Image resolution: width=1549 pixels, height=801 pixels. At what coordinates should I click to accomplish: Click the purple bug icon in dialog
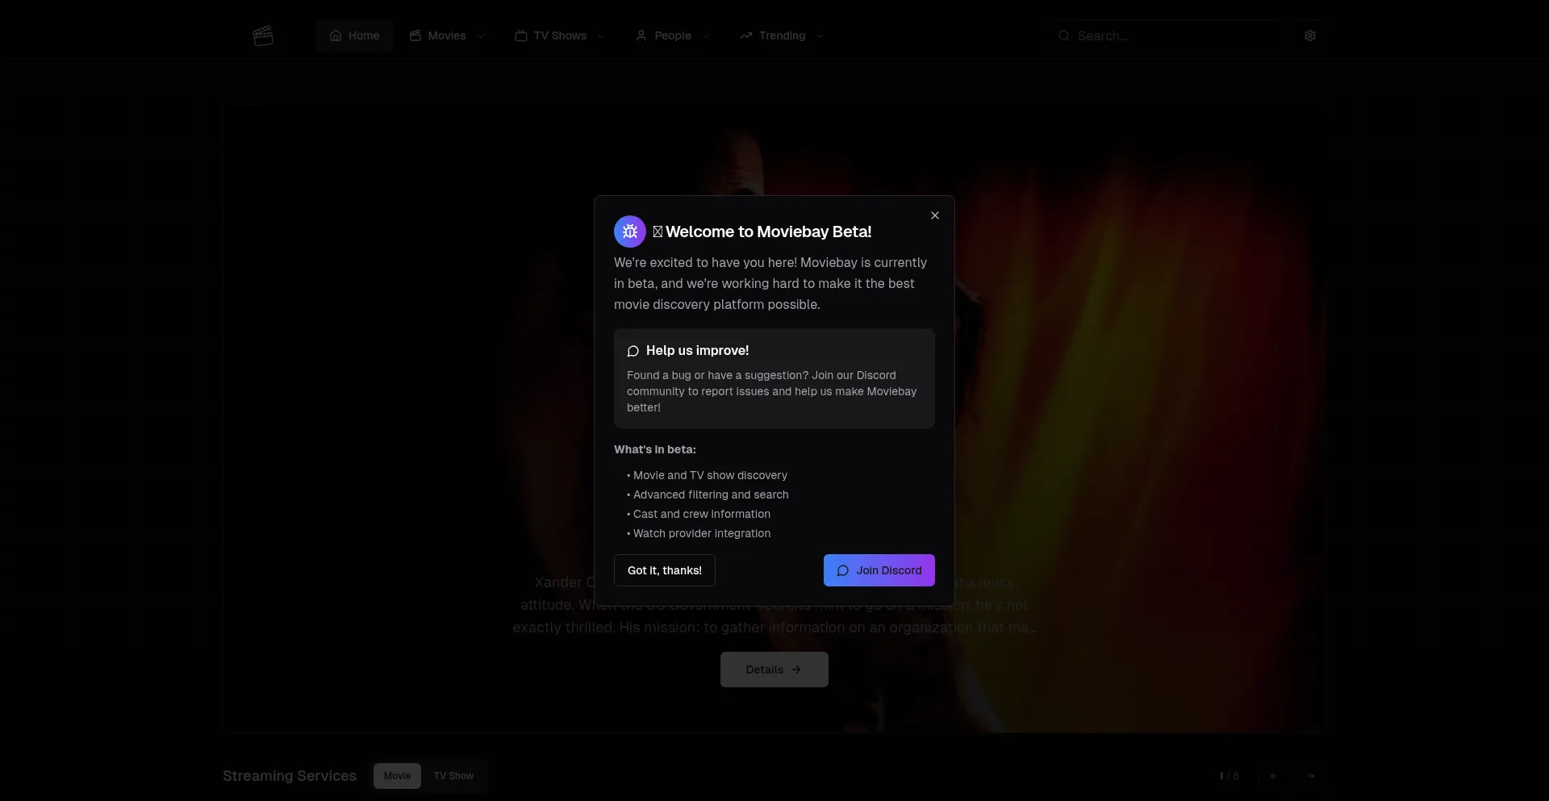coord(630,232)
